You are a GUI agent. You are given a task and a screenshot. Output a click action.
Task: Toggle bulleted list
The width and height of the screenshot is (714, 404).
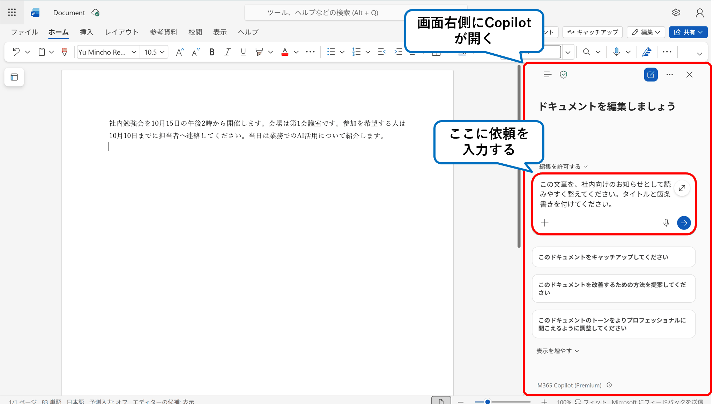point(331,52)
